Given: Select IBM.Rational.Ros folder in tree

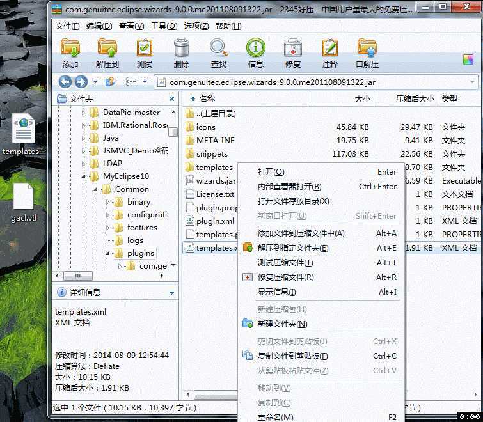Looking at the screenshot, I should pos(135,125).
